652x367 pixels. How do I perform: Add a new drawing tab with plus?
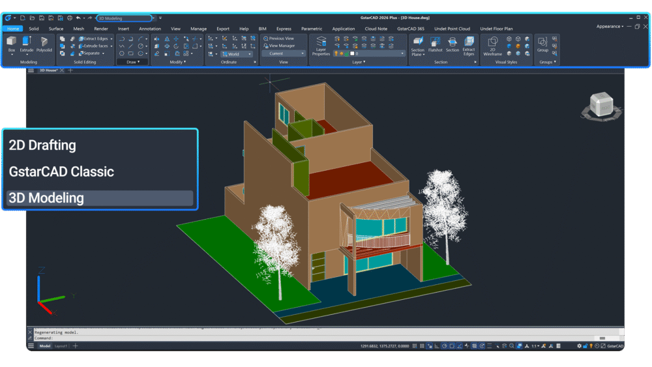point(70,70)
